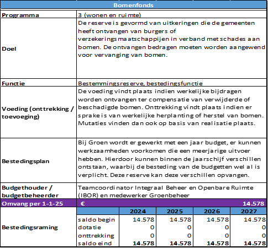The height and width of the screenshot is (248, 268).
Task: Click the paragraph starting 'Bij Groen wordt er gewerkt'
Action: (x=170, y=159)
